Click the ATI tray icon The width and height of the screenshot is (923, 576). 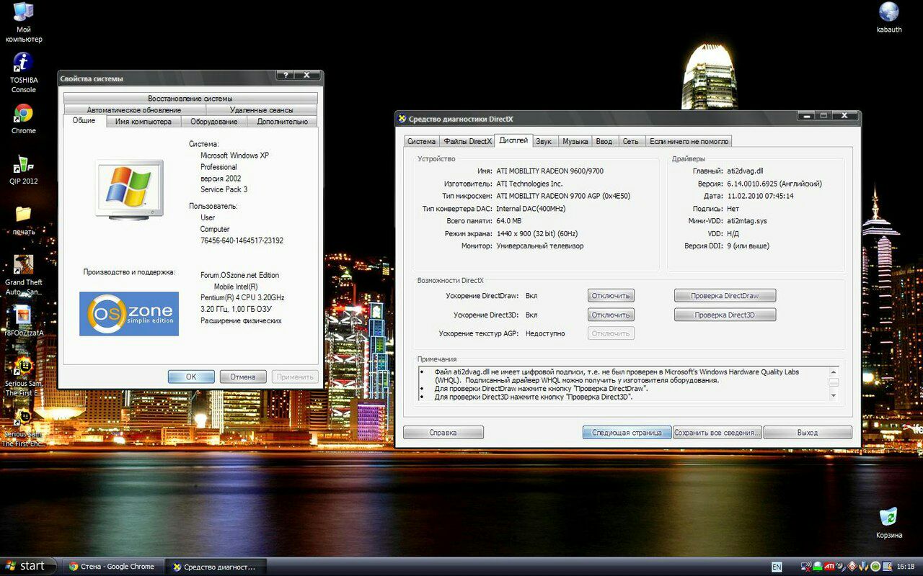pyautogui.click(x=829, y=567)
